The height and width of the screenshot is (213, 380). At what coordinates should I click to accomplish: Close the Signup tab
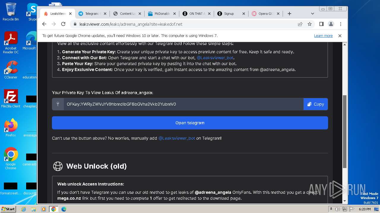(244, 14)
